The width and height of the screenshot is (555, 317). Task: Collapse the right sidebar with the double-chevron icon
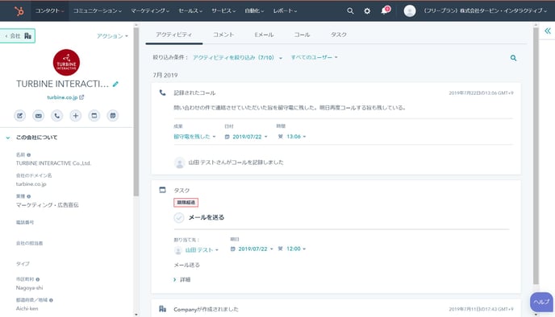pos(548,31)
